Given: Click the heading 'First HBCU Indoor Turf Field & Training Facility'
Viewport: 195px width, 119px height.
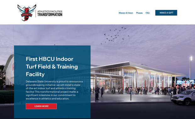Looking at the screenshot, I should tap(52, 67).
